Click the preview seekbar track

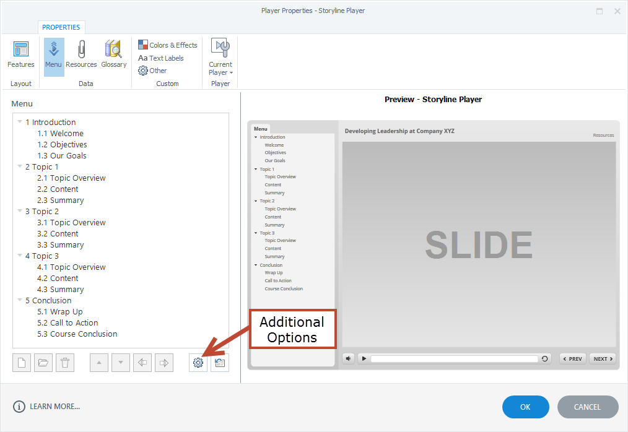(454, 358)
